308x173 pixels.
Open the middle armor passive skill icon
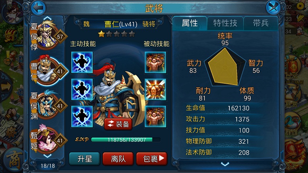pos(155,89)
